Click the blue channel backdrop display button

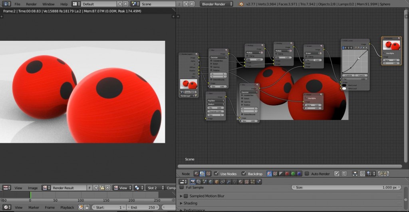299,174
